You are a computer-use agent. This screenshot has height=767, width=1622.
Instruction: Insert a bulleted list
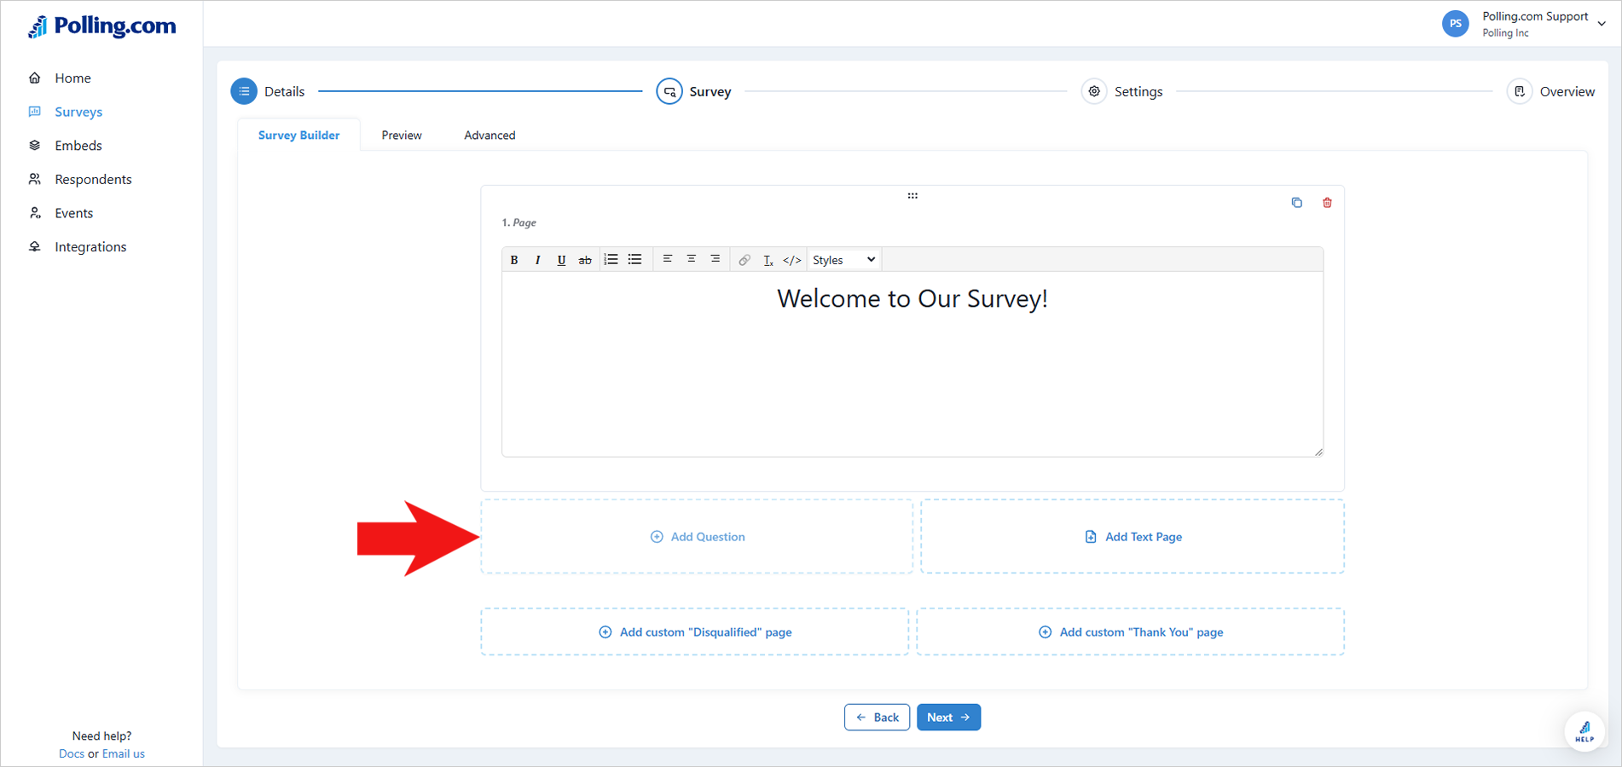[x=634, y=259]
